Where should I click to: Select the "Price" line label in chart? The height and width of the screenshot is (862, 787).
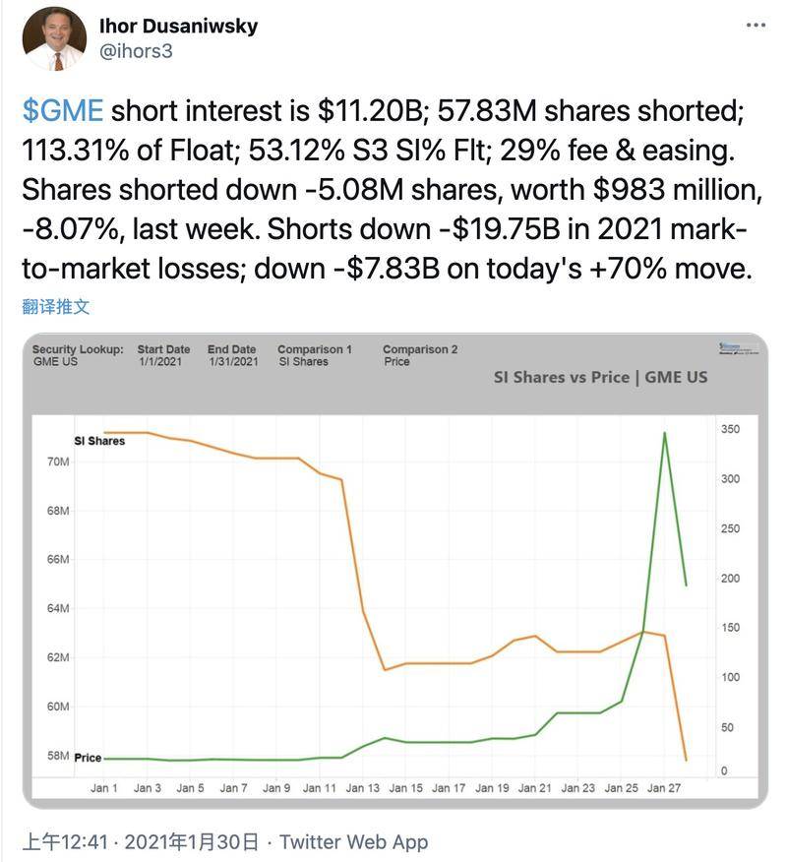coord(88,758)
